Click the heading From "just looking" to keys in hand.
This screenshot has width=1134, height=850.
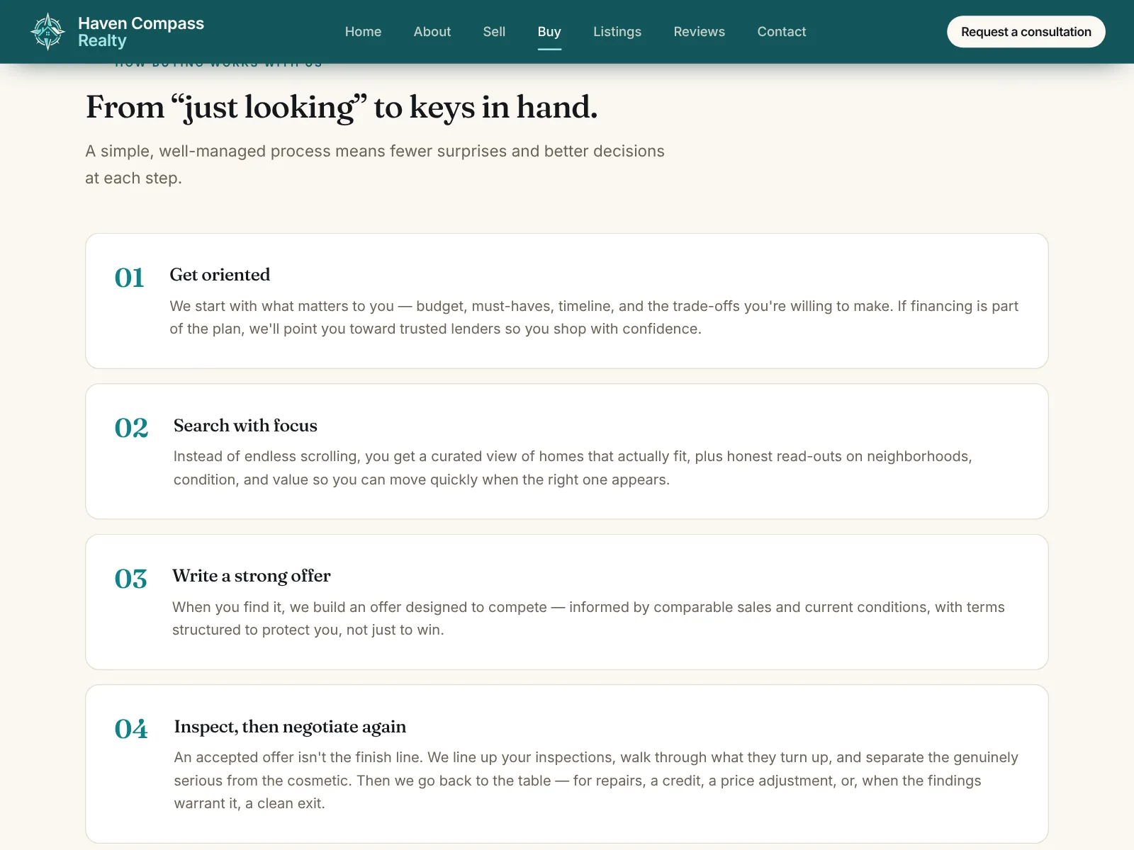(342, 108)
